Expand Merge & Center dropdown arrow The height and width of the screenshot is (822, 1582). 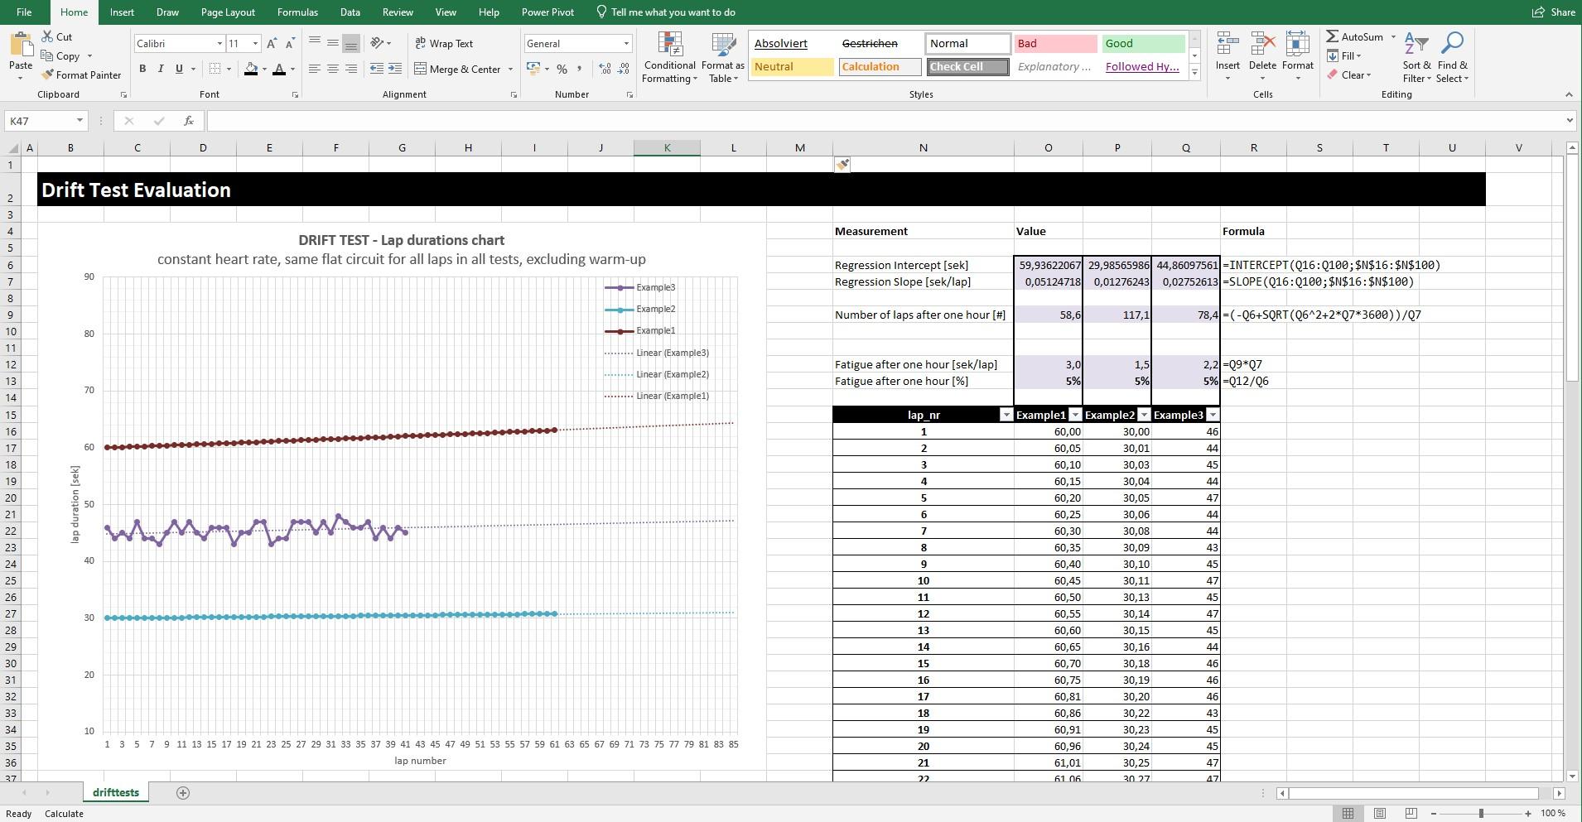pyautogui.click(x=510, y=70)
